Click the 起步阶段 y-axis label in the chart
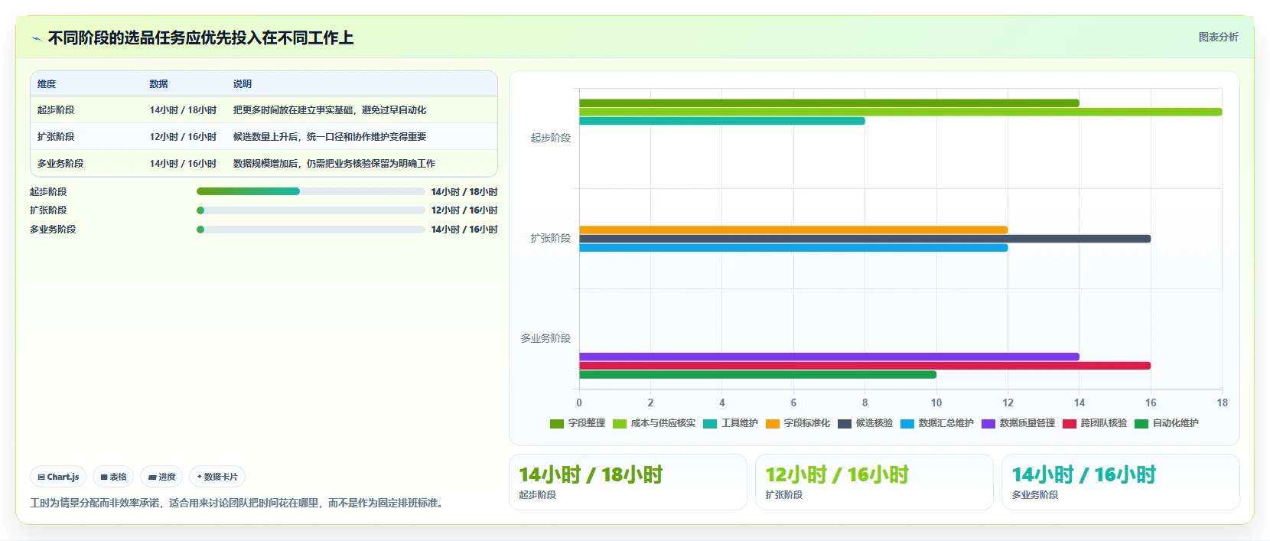 [551, 139]
